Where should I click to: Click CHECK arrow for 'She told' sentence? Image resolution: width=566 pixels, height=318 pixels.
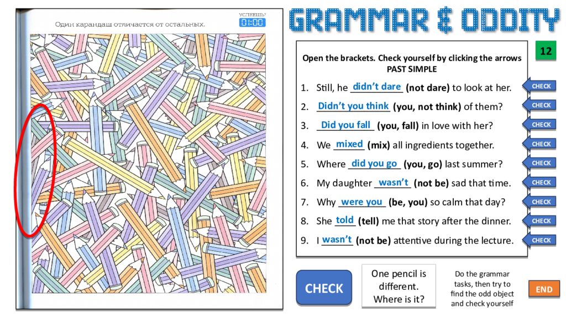[x=539, y=221]
